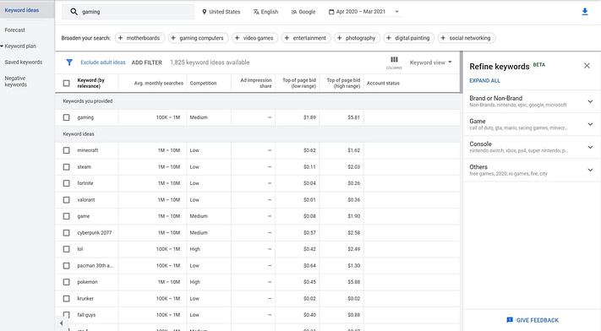The height and width of the screenshot is (331, 601).
Task: Sort by Avg. monthly searches column
Action: click(x=159, y=83)
